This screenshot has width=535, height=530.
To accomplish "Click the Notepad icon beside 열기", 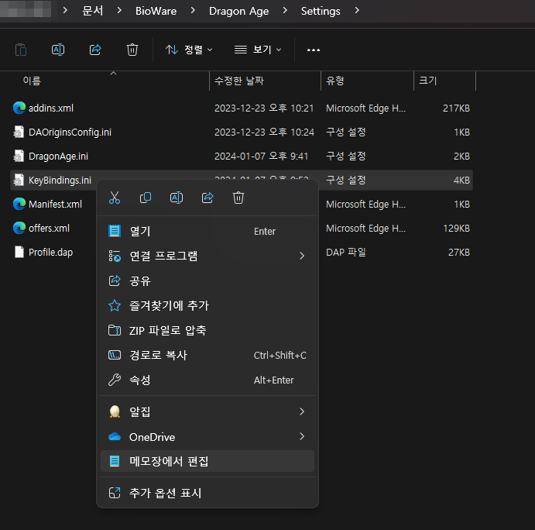I will [x=115, y=231].
